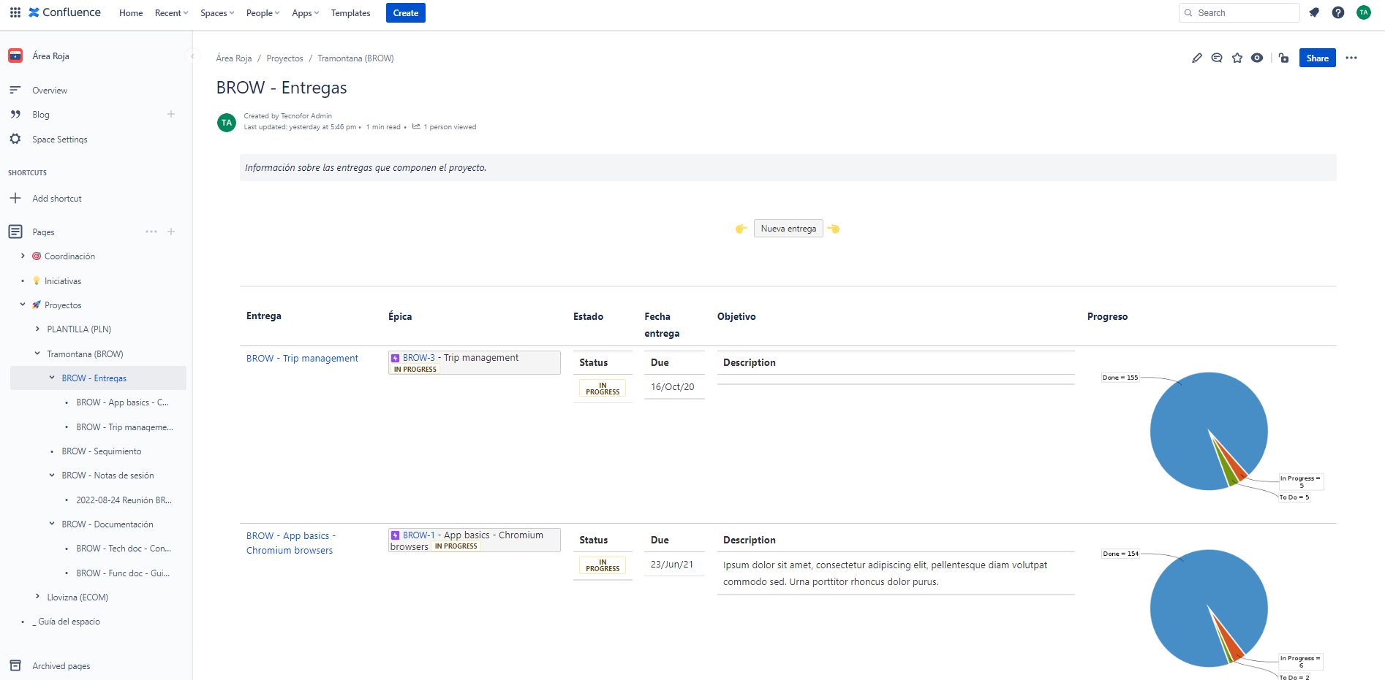Open the page restrictions lock icon
The height and width of the screenshot is (680, 1385).
coord(1284,58)
